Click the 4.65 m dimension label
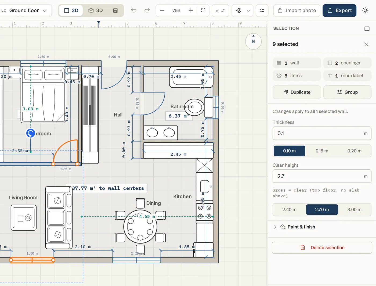376x286 pixels. point(147,217)
